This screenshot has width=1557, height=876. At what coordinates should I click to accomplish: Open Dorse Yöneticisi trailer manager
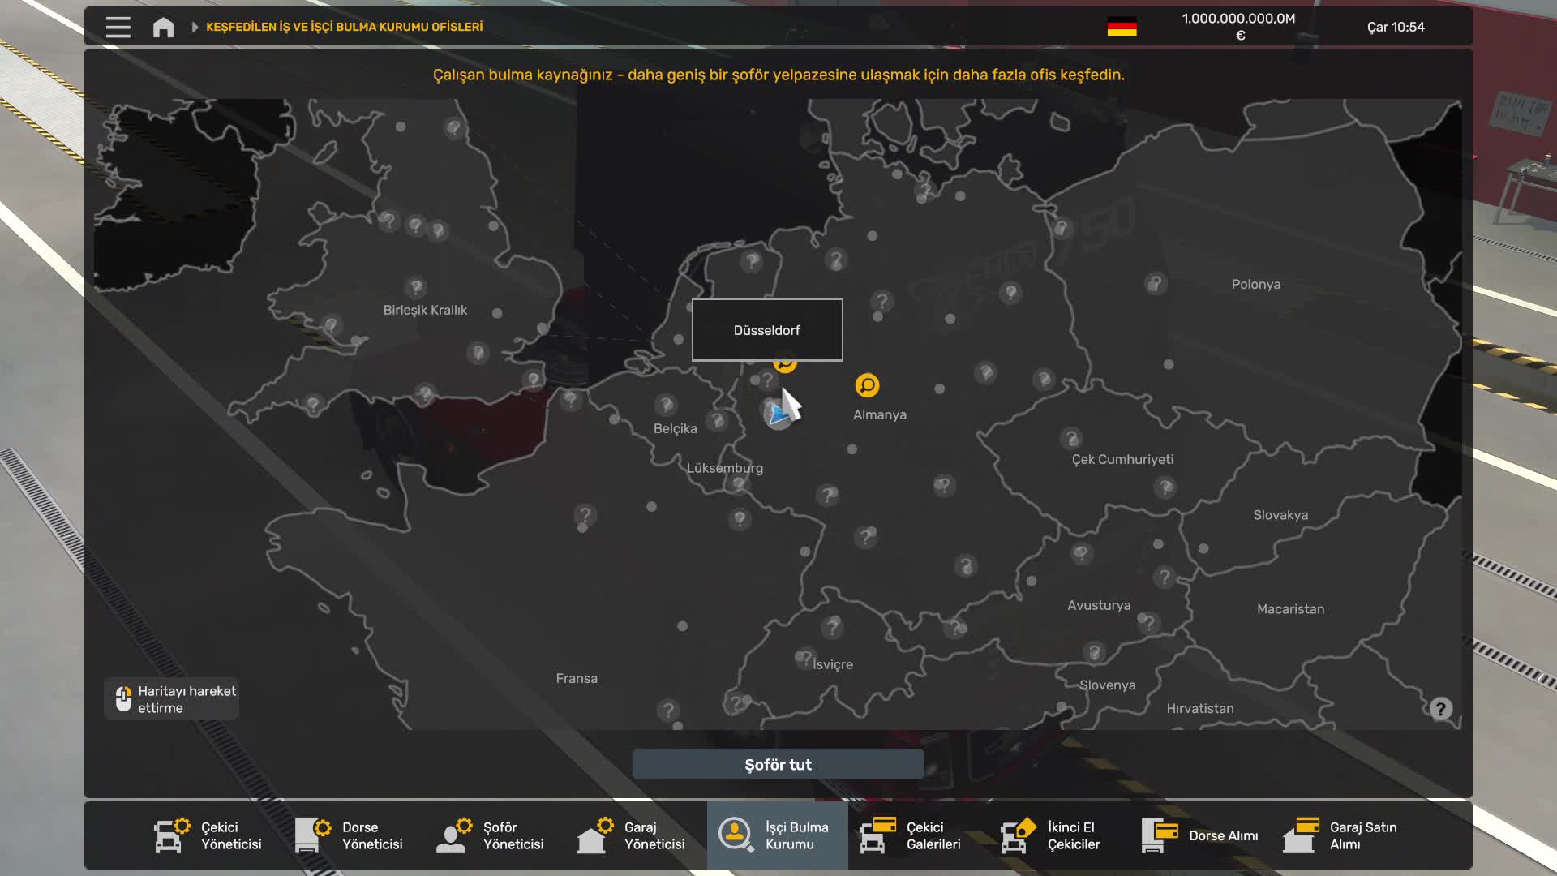[350, 835]
